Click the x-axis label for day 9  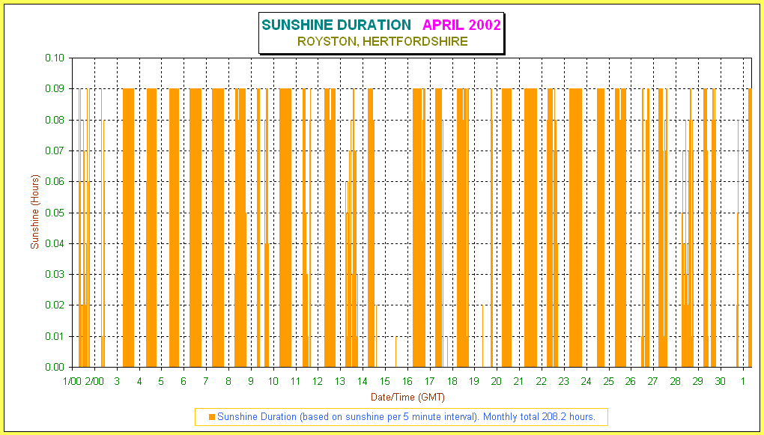(x=251, y=381)
